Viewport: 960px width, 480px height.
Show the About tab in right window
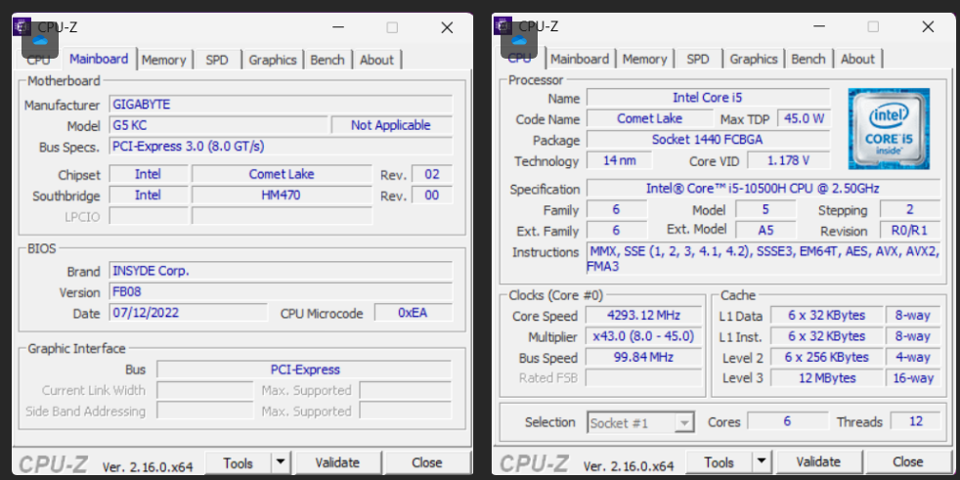pyautogui.click(x=857, y=60)
